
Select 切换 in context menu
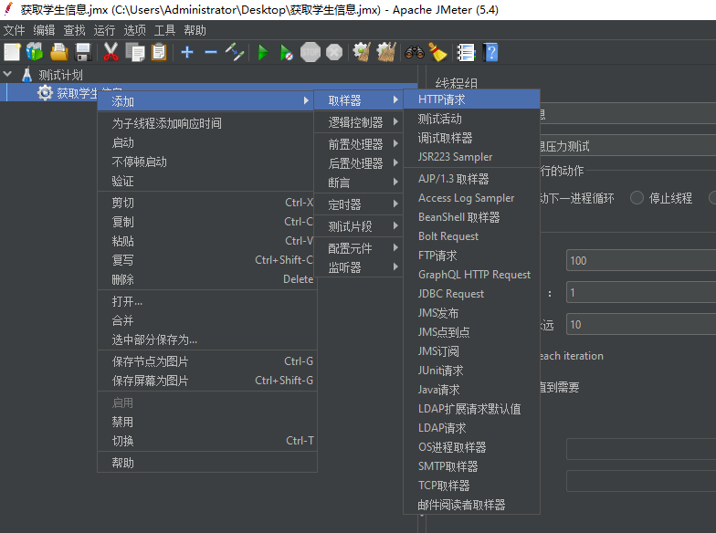[207, 441]
